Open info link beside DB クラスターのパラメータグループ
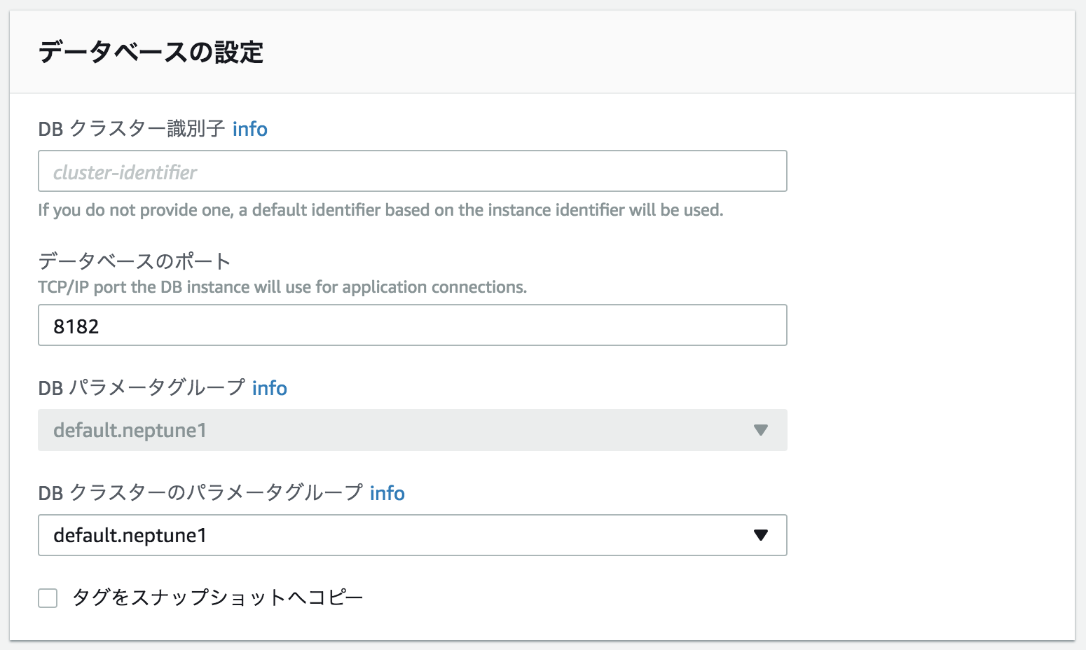The width and height of the screenshot is (1086, 650). (387, 493)
